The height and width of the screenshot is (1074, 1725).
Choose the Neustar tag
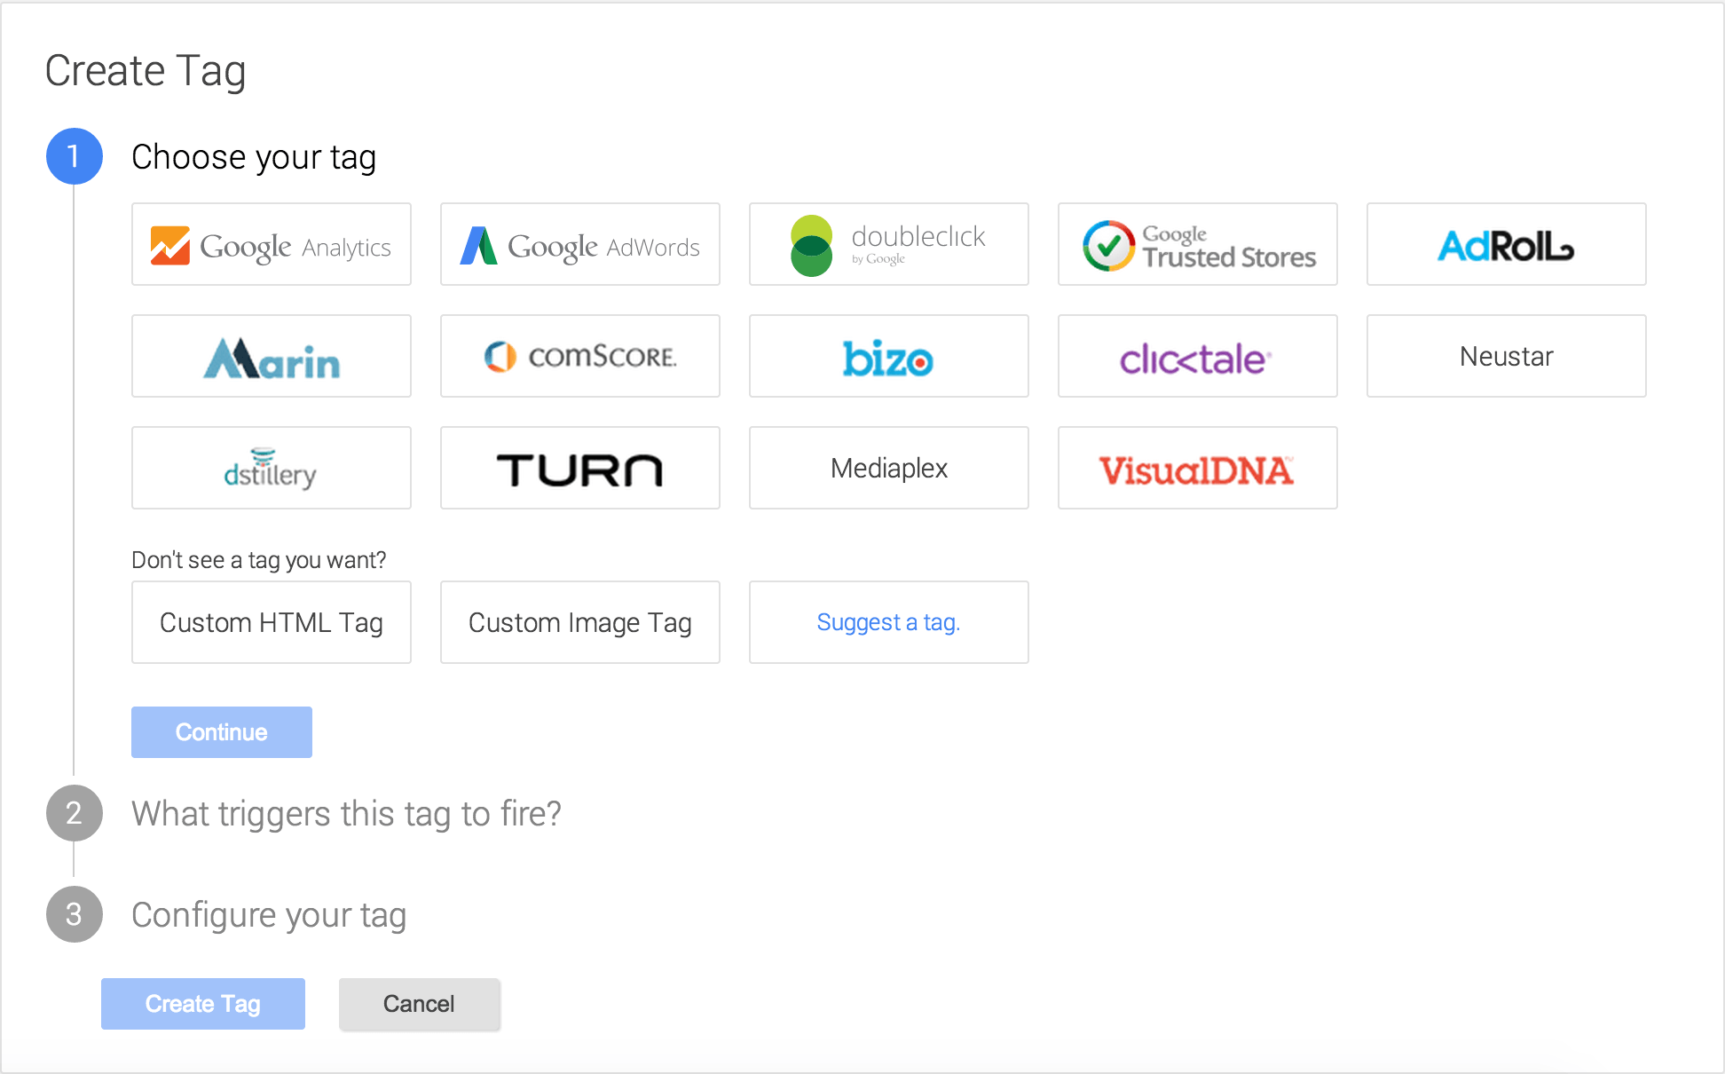1506,356
